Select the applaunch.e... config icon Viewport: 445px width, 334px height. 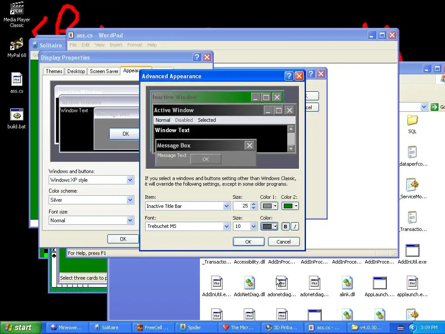pyautogui.click(x=412, y=286)
